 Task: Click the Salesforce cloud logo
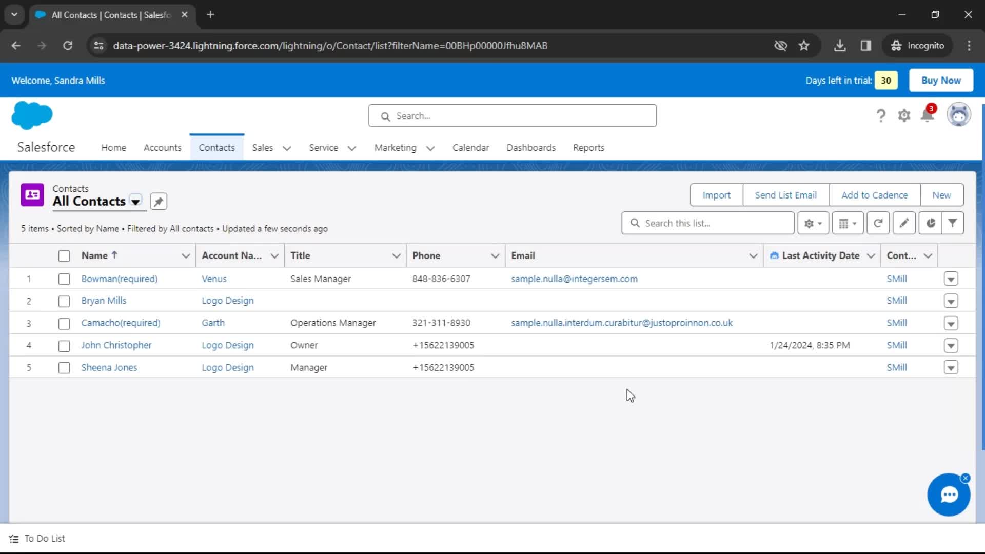[x=32, y=115]
